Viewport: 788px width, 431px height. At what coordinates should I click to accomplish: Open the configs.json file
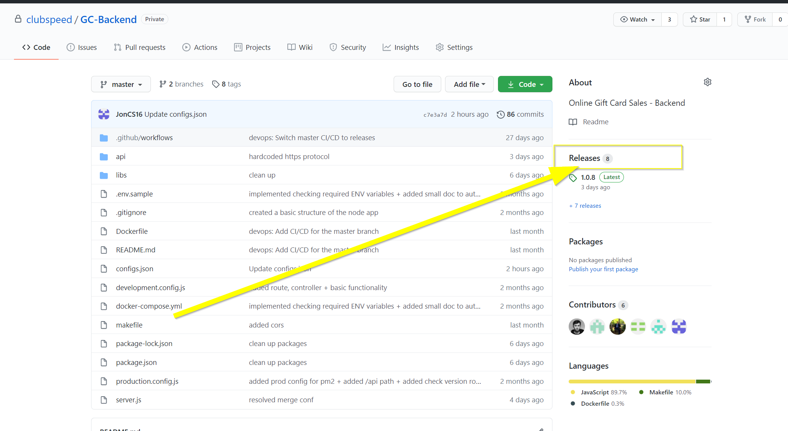click(x=135, y=269)
